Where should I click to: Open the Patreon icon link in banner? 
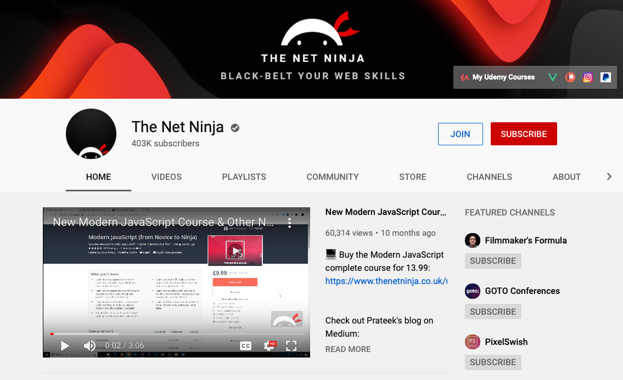(570, 77)
